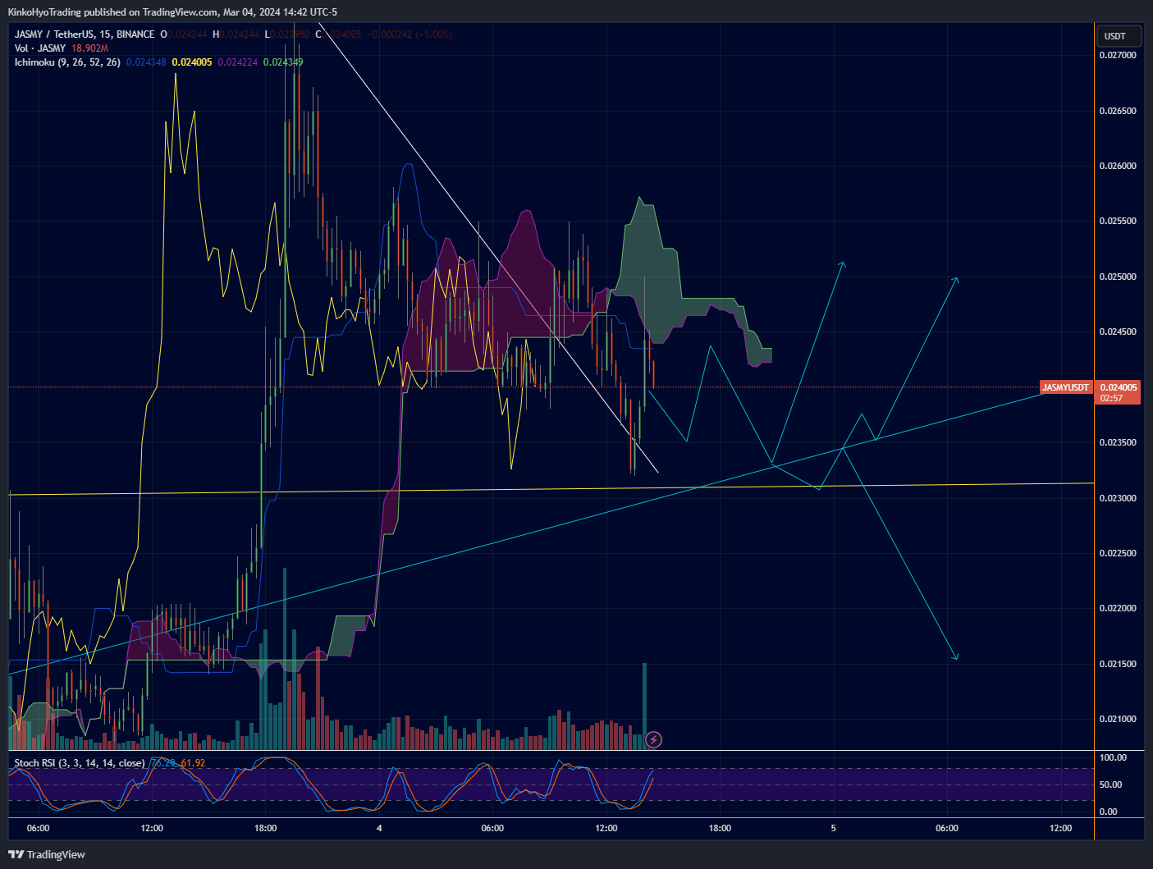Click the blue Stoch RSI value 76.28

(x=163, y=763)
